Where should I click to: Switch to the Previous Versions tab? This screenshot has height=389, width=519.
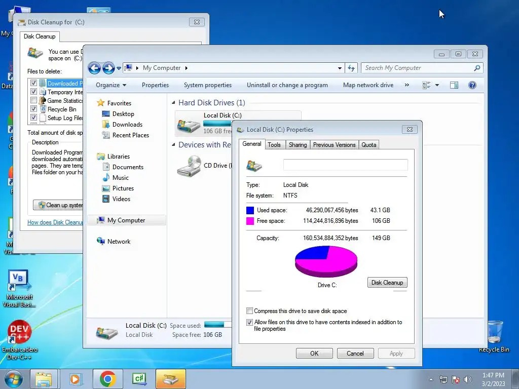click(x=335, y=145)
